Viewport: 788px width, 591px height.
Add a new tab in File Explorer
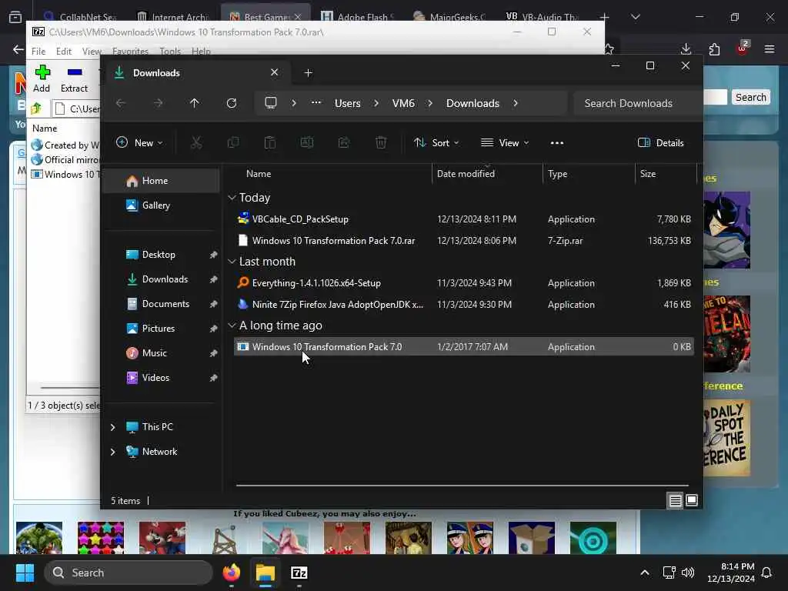coord(308,73)
